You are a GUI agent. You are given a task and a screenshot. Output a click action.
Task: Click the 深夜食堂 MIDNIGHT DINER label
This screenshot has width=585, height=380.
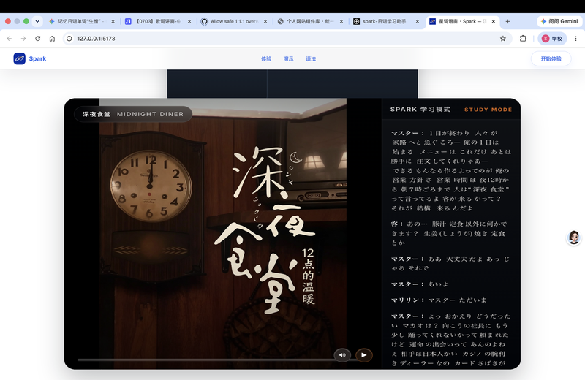tap(133, 114)
